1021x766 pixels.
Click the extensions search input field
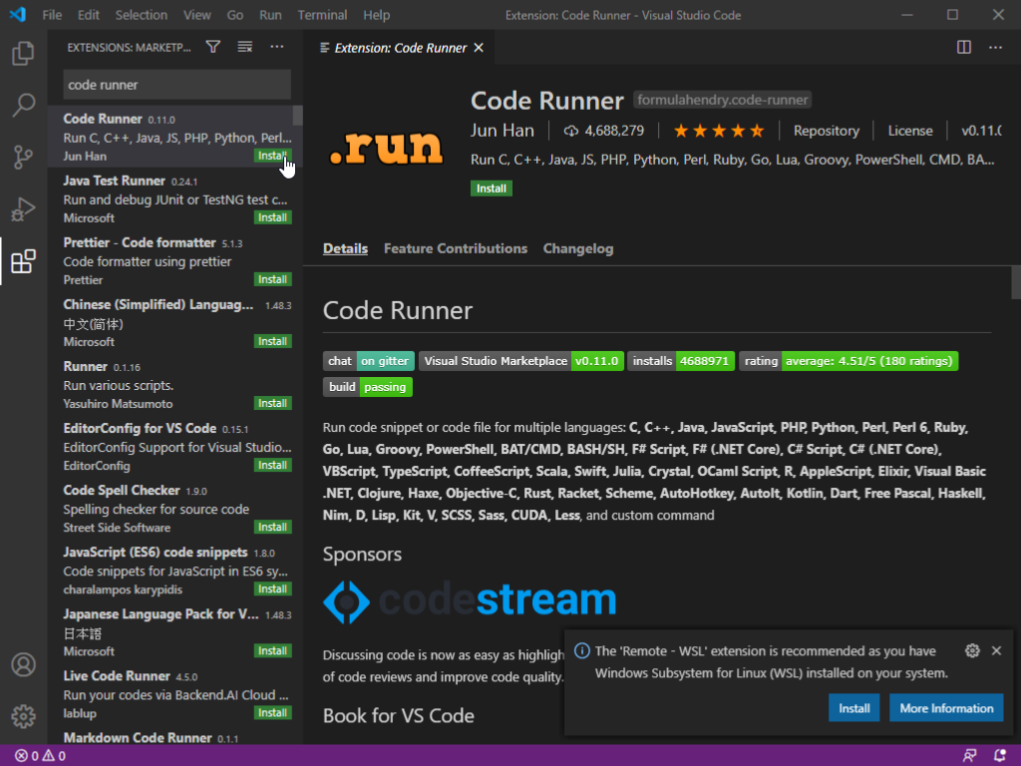[176, 85]
